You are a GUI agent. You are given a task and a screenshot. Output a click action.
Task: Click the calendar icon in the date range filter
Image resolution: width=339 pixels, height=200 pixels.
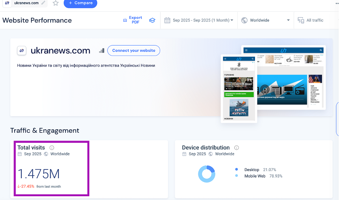167,20
